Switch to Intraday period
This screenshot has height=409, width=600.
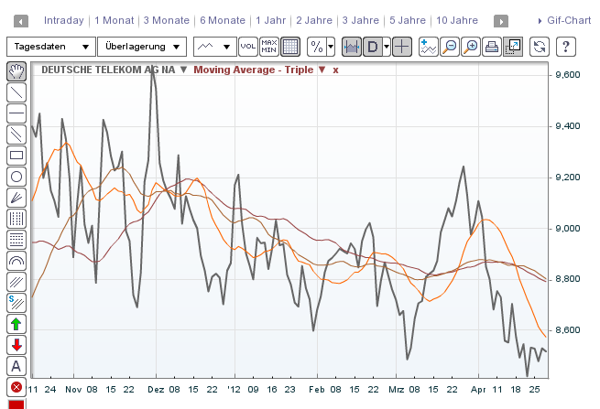(64, 20)
